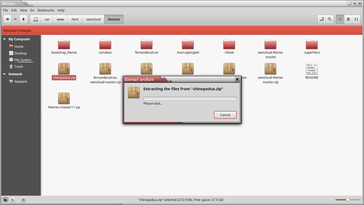Viewport: 364px width, 205px height.
Task: Open the Edit menu
Action: click(14, 10)
